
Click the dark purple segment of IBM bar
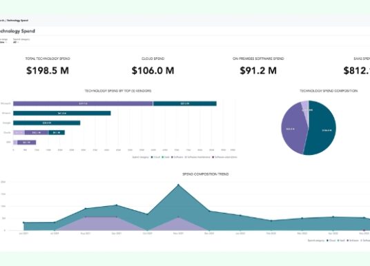coord(26,143)
